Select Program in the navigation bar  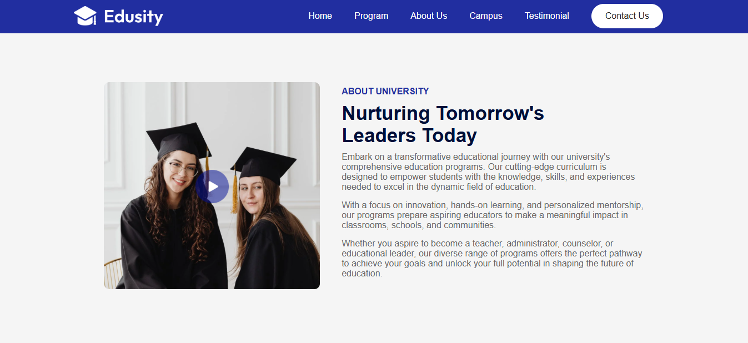(x=371, y=16)
